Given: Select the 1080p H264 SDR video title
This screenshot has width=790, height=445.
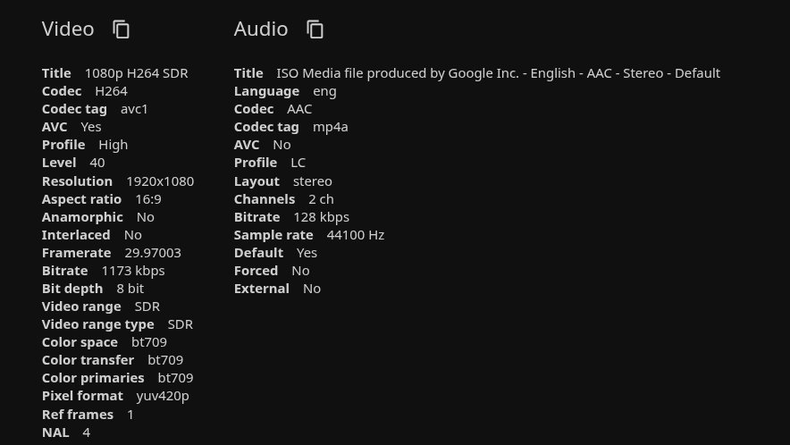Looking at the screenshot, I should click(136, 73).
